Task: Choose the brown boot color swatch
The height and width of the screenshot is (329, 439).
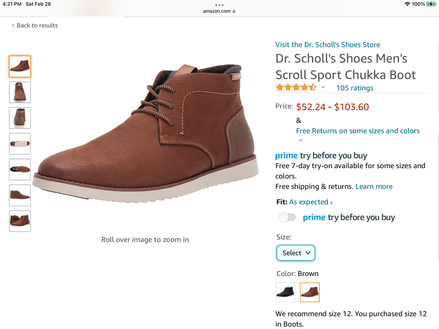Action: pyautogui.click(x=310, y=292)
